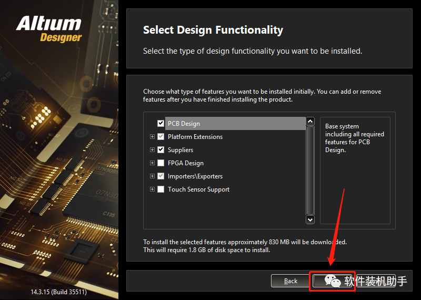The height and width of the screenshot is (300, 421).
Task: Click the '830 MB will be downloaded' line
Action: click(245, 242)
